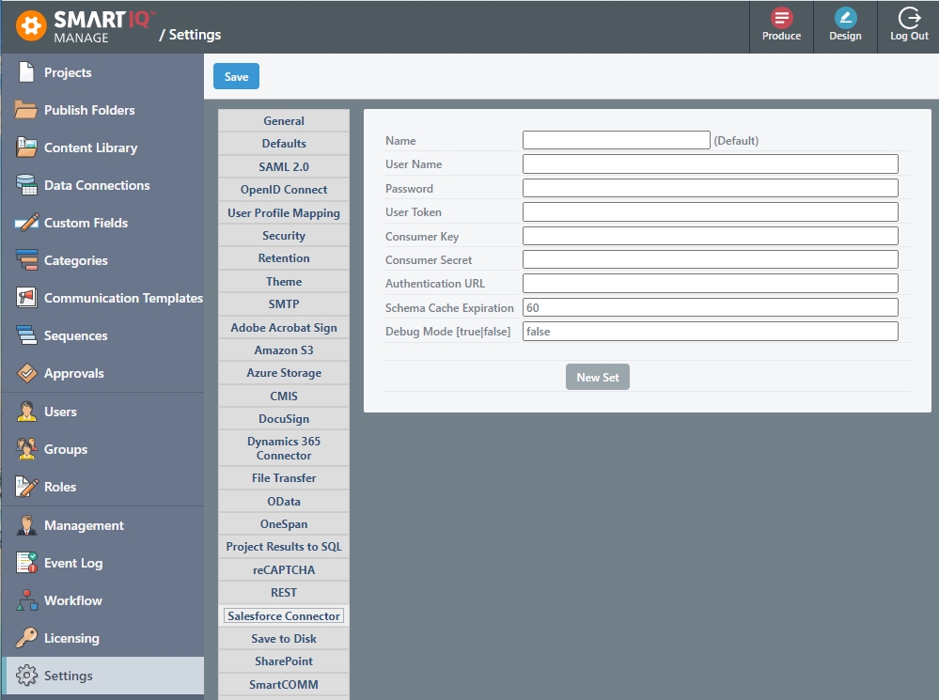Click the Management businessman icon

(26, 525)
